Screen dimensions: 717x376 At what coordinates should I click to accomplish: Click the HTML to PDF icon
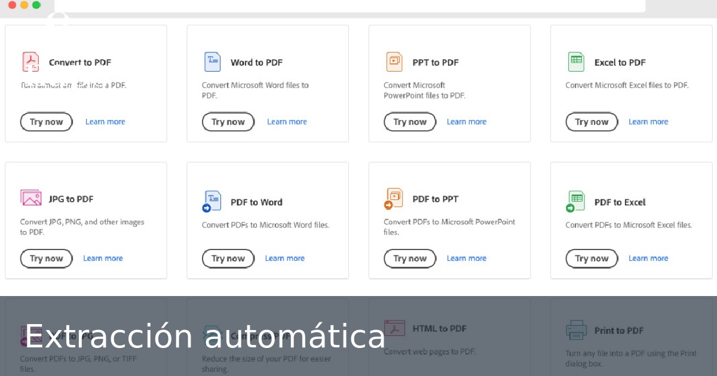(x=395, y=328)
